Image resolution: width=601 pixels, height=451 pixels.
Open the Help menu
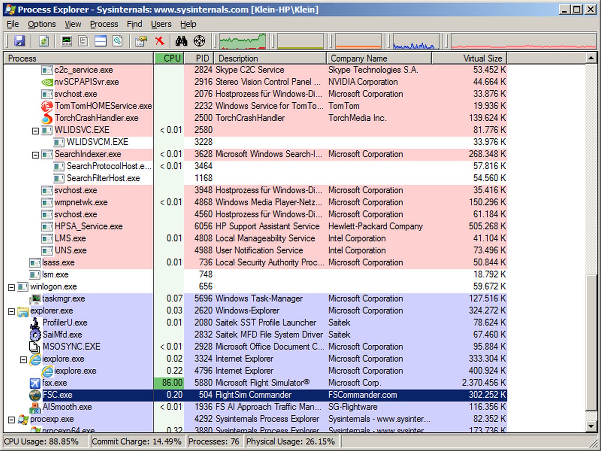click(188, 24)
